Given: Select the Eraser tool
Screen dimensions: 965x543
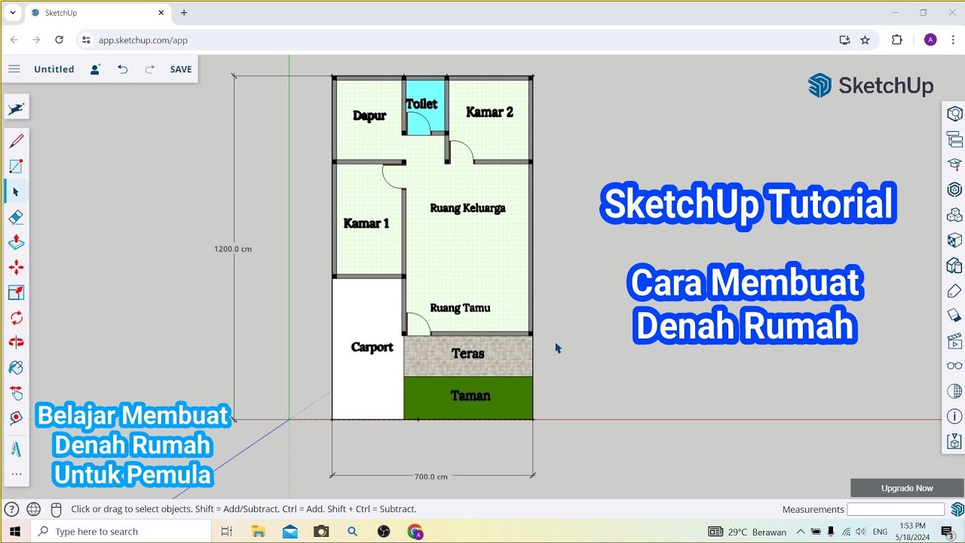Looking at the screenshot, I should point(16,217).
